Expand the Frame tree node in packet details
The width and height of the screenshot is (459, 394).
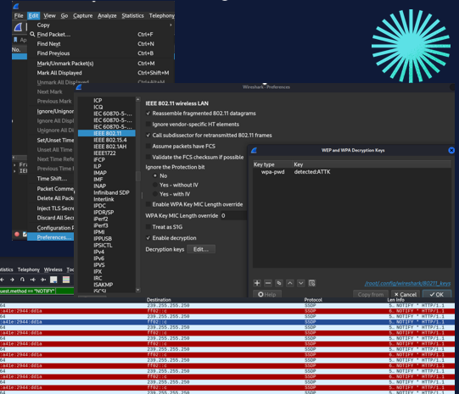pyautogui.click(x=14, y=165)
